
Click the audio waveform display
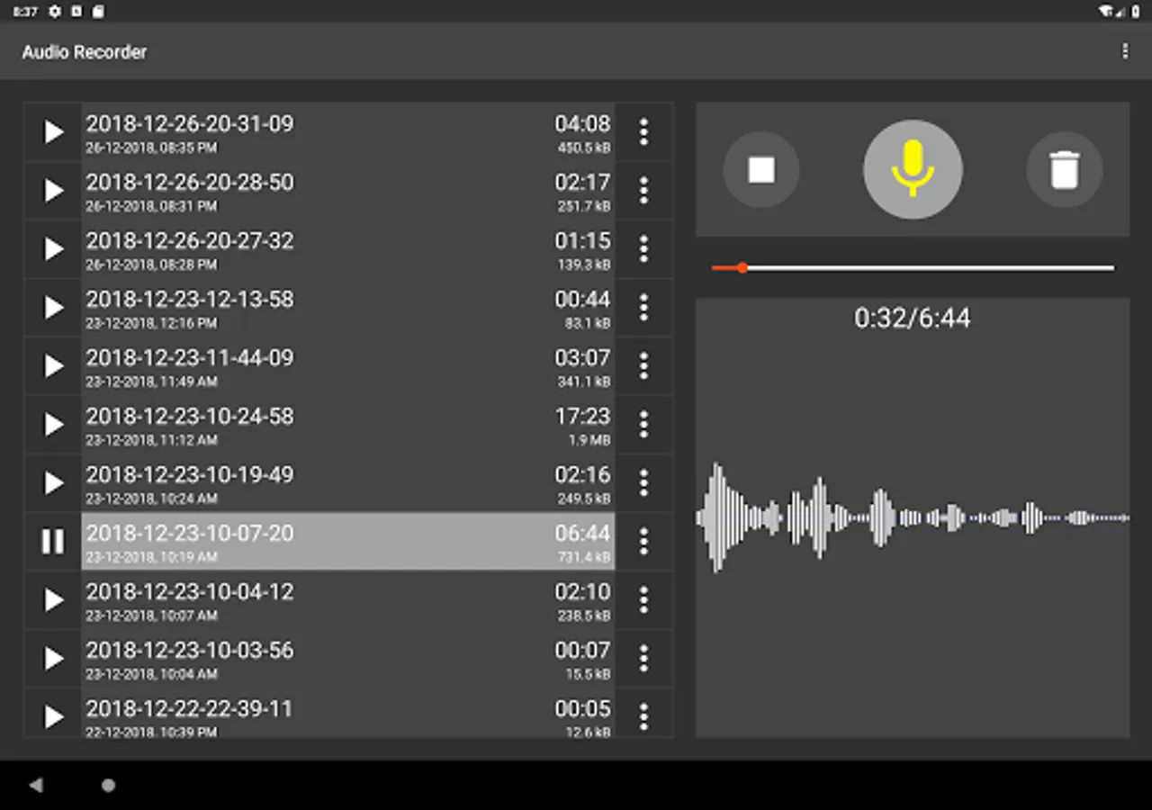(913, 517)
